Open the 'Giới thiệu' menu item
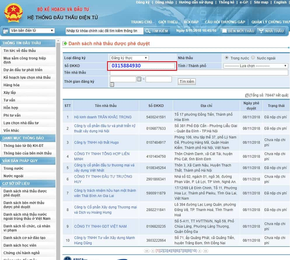The width and height of the screenshot is (290, 260). tap(167, 22)
